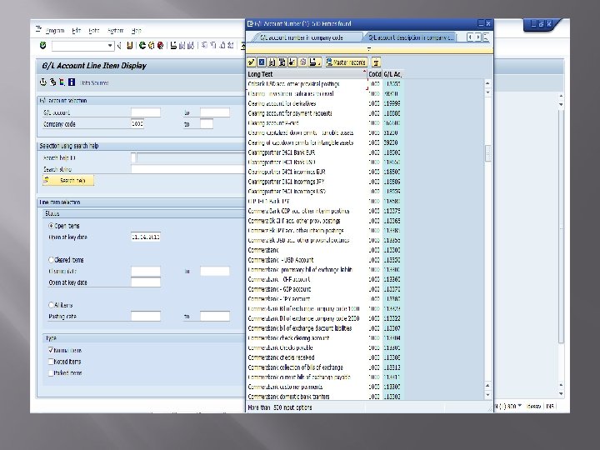The image size is (600, 450).
Task: Select row 'Commerzbank - GBP account'
Action: (325, 289)
